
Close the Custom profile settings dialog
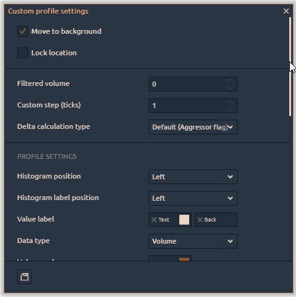286,11
